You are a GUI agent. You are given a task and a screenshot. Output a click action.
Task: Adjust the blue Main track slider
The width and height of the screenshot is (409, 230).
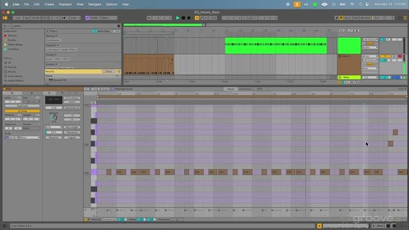396,77
